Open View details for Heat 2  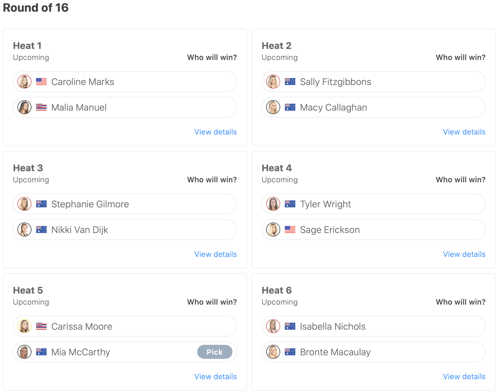(464, 132)
